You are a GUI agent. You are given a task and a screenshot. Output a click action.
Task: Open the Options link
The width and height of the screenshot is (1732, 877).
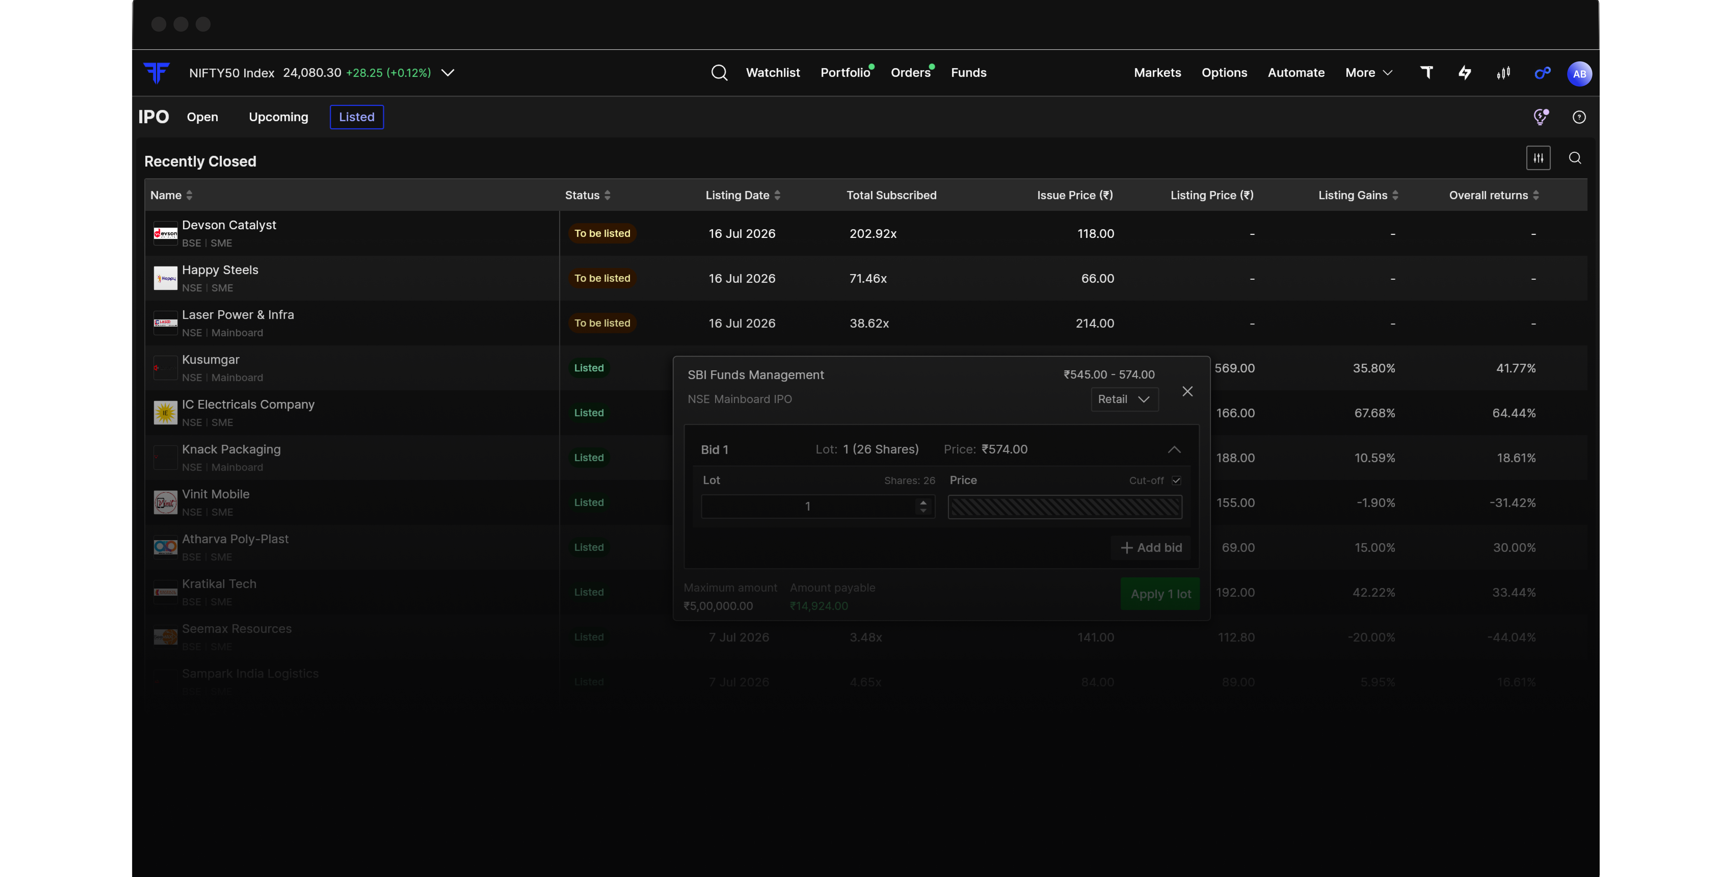(x=1224, y=73)
